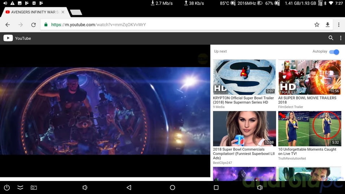Click the YouTube text in header
Viewport: 345px width, 194px height.
pos(23,38)
